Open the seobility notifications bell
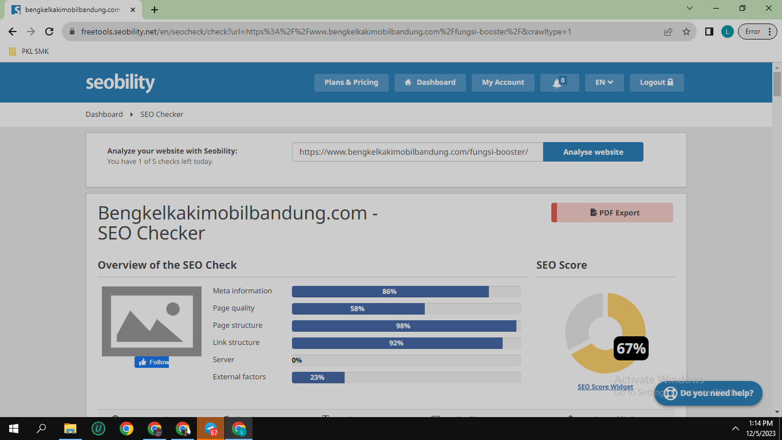This screenshot has width=782, height=440. point(559,82)
